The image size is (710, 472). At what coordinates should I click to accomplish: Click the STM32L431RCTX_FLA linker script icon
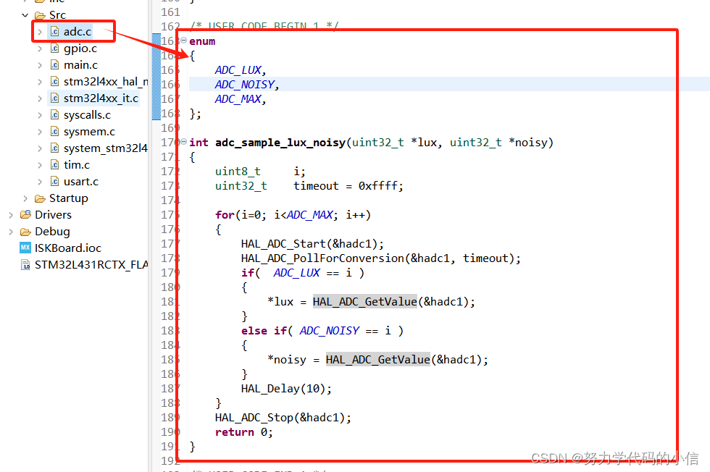(x=27, y=264)
